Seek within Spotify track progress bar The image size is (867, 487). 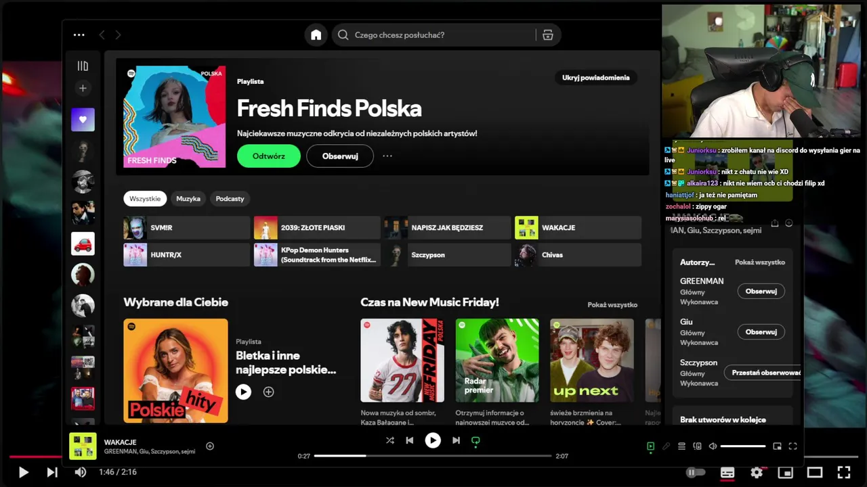(x=433, y=456)
